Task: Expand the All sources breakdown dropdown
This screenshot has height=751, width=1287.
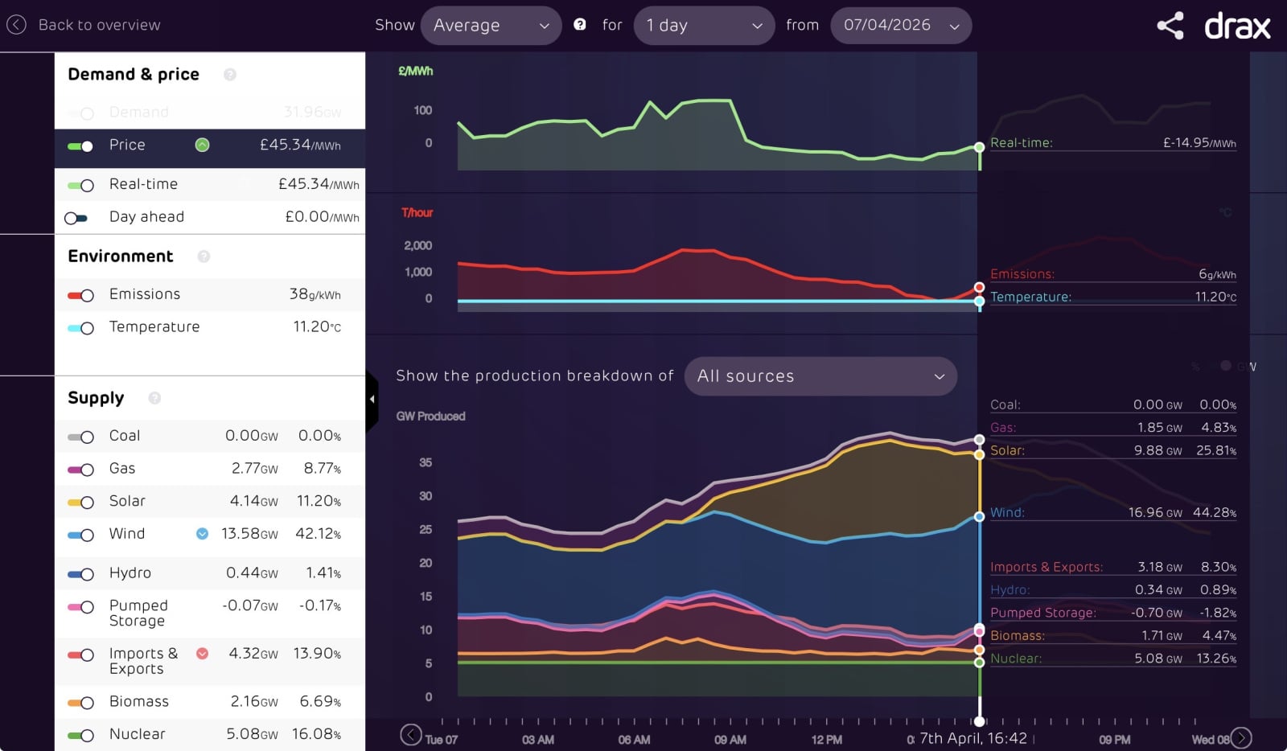Action: coord(820,376)
